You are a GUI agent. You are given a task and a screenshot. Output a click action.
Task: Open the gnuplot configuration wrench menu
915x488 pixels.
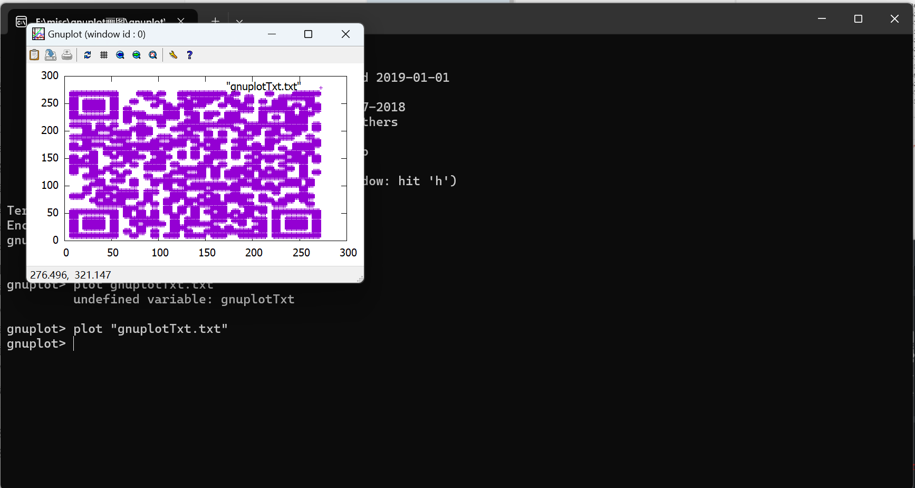(173, 55)
